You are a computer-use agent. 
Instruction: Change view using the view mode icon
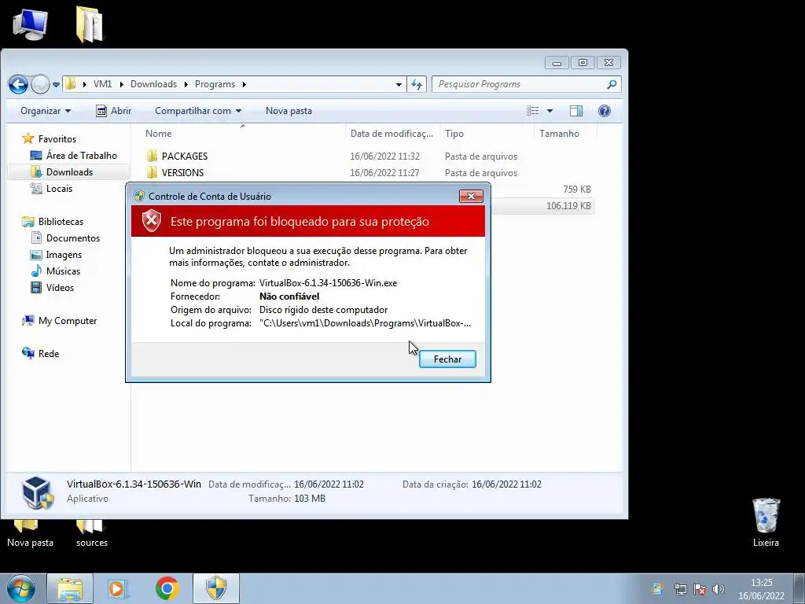pyautogui.click(x=532, y=111)
